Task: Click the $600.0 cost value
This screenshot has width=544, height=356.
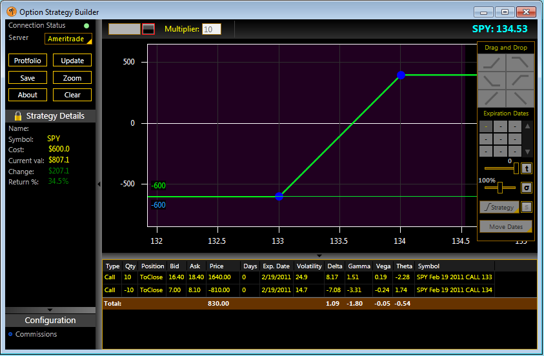Action: pos(59,149)
